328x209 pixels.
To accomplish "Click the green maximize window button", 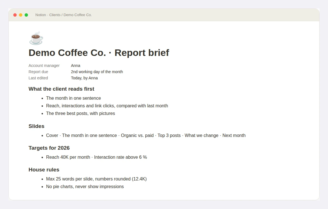I will click(26, 15).
